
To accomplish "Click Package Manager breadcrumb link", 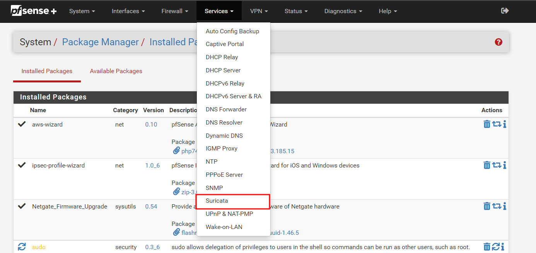I will point(100,42).
